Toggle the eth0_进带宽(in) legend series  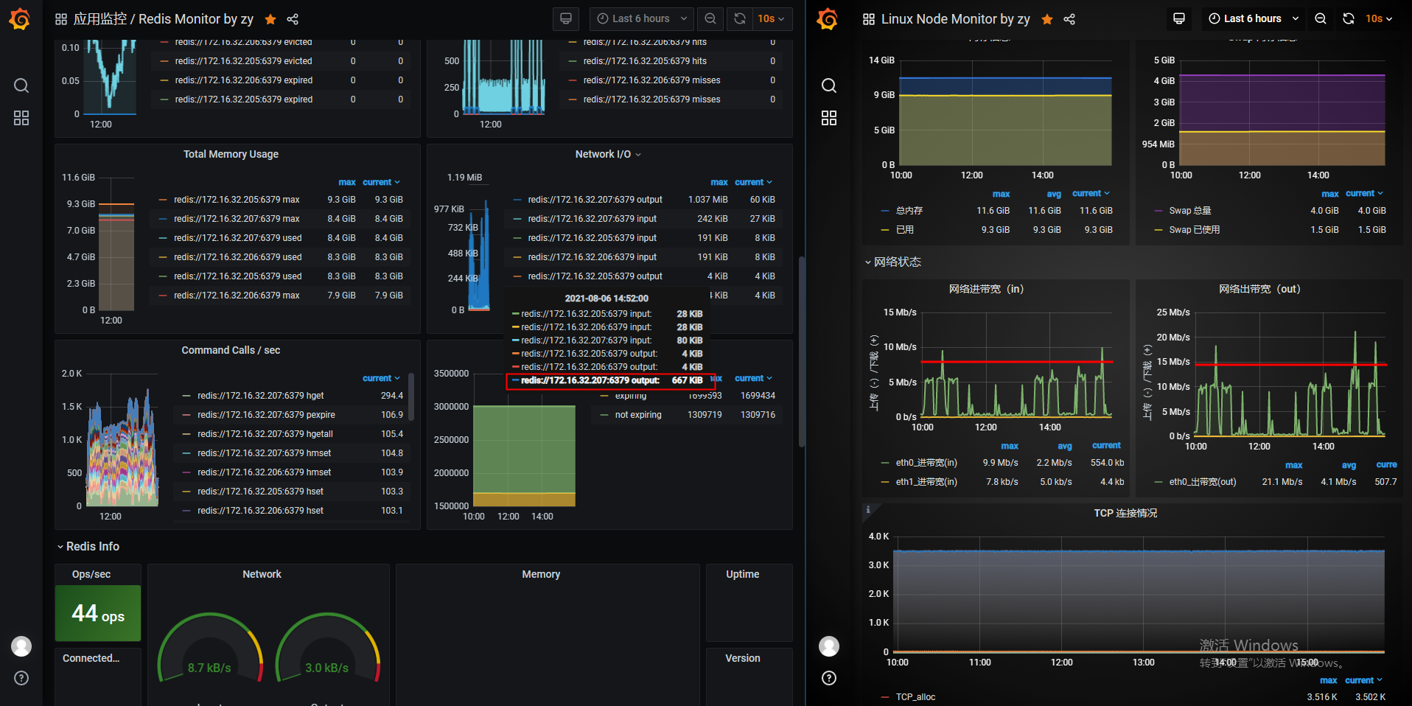point(926,463)
